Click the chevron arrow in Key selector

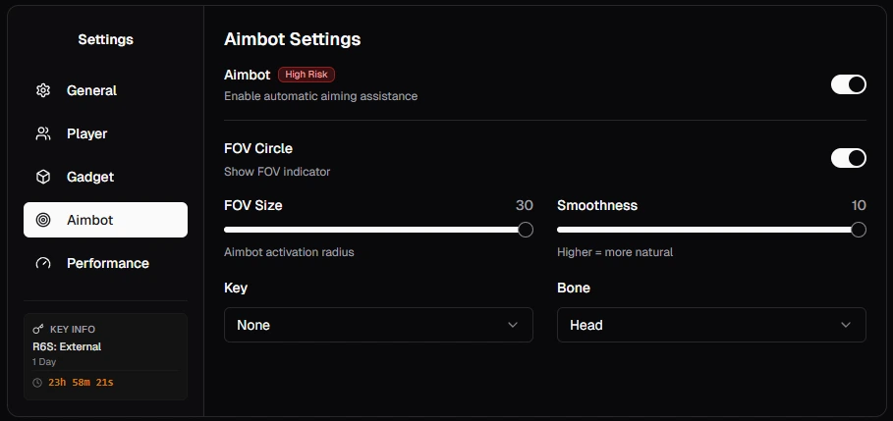(513, 325)
